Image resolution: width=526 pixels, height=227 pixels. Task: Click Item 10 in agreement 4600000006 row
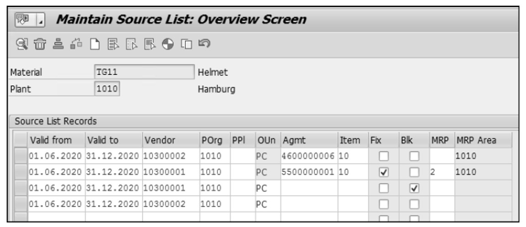coord(353,156)
